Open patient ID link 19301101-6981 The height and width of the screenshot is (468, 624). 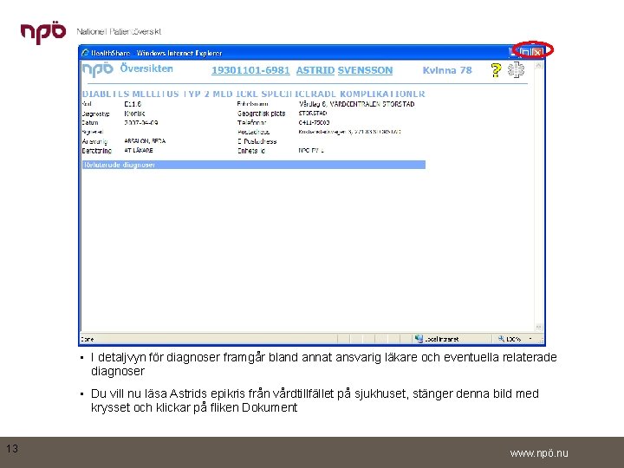(250, 70)
